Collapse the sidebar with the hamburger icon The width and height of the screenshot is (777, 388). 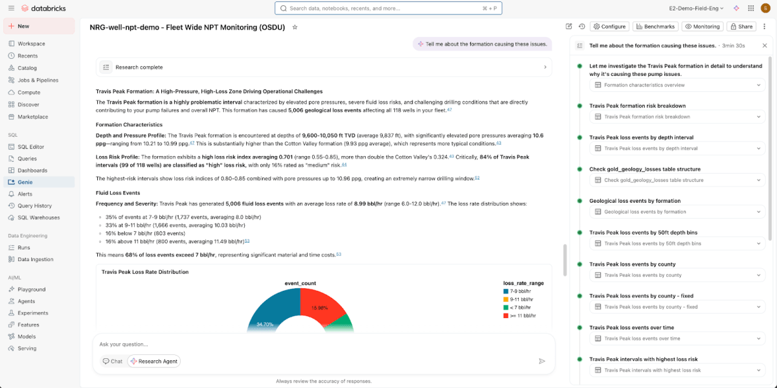coord(10,8)
